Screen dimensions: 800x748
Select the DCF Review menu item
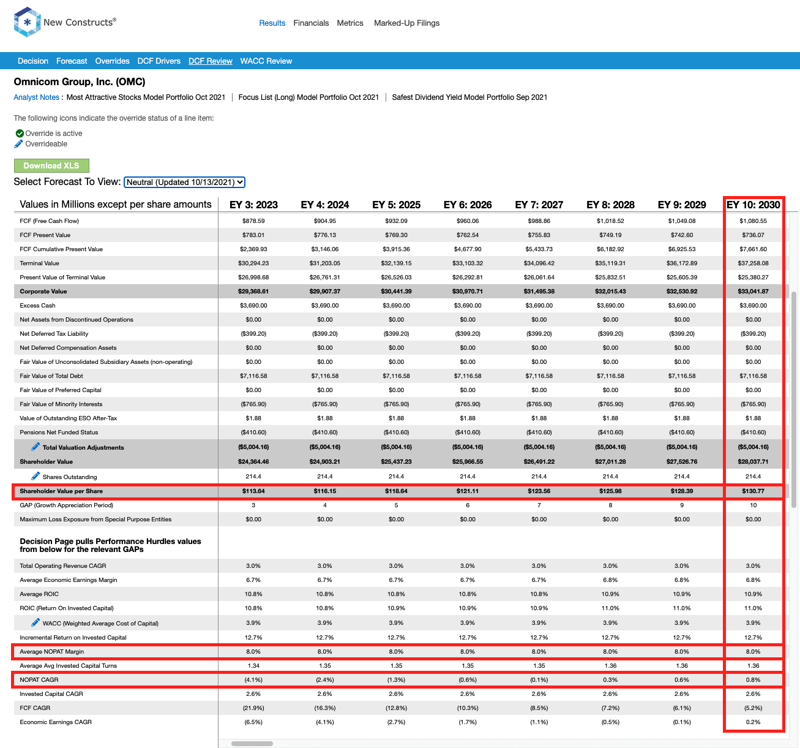point(211,61)
